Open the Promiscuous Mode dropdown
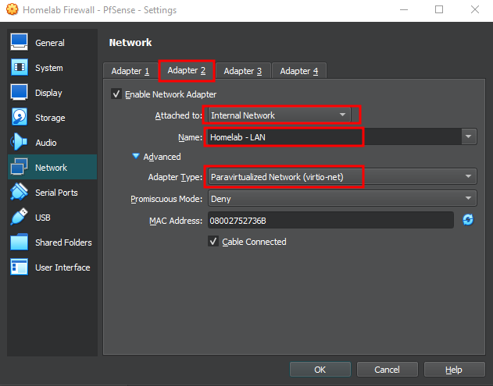Screen dimensions: 493x386 [x=341, y=199]
